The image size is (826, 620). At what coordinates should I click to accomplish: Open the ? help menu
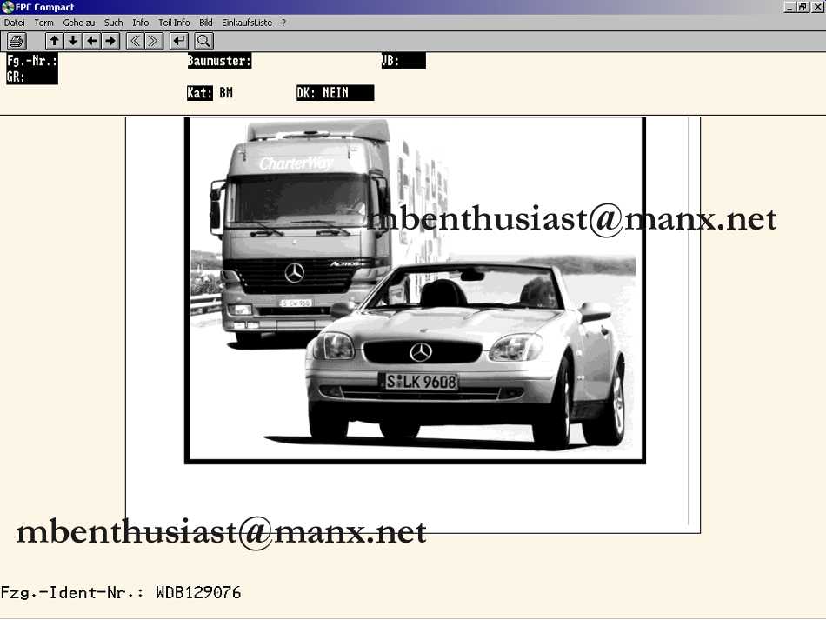coord(283,23)
